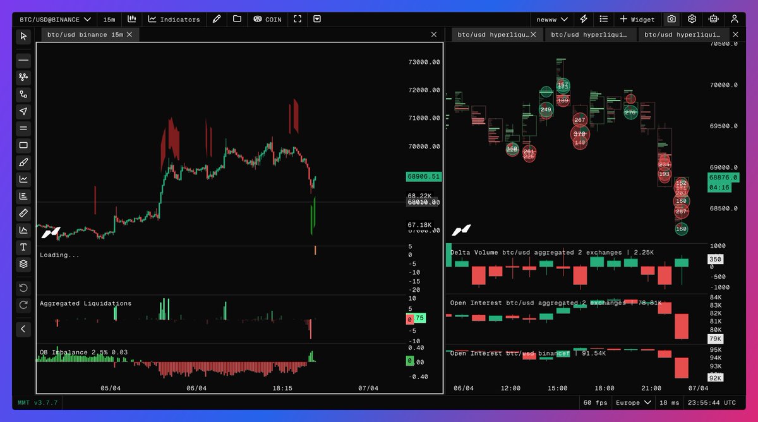Click the Open Interest aggregated 2 exchanges label
The image size is (758, 422).
click(555, 303)
